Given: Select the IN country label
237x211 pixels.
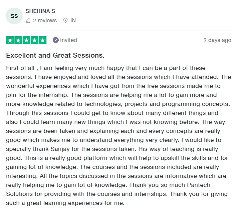Looking at the screenshot, I should click(73, 21).
